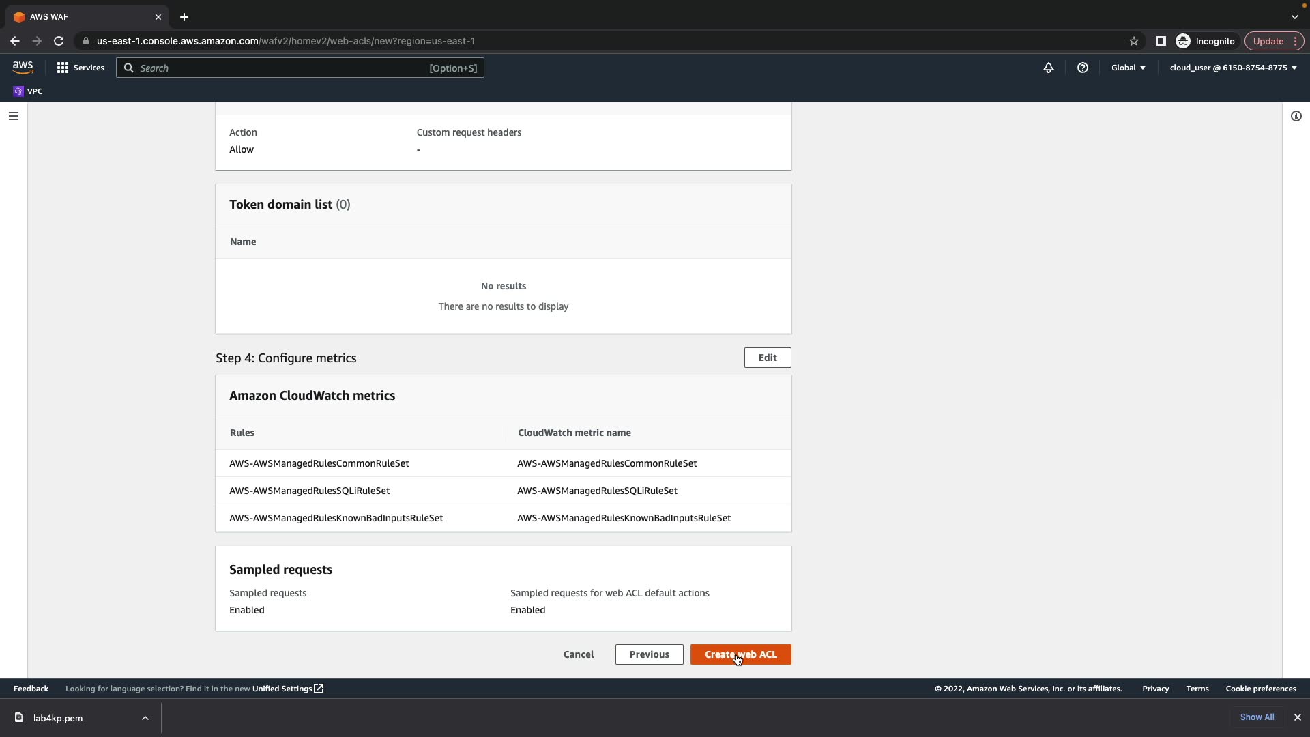Viewport: 1310px width, 737px height.
Task: Click in the AWS search field
Action: click(x=280, y=68)
